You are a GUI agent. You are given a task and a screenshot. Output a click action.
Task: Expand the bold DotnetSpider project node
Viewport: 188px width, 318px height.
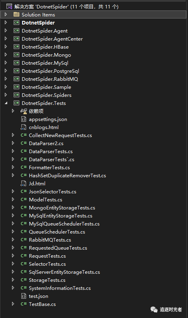click(6, 23)
